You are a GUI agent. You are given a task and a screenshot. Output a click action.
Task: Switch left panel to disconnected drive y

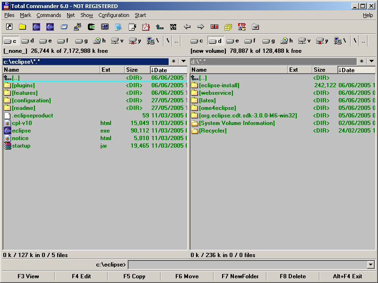tap(135, 41)
